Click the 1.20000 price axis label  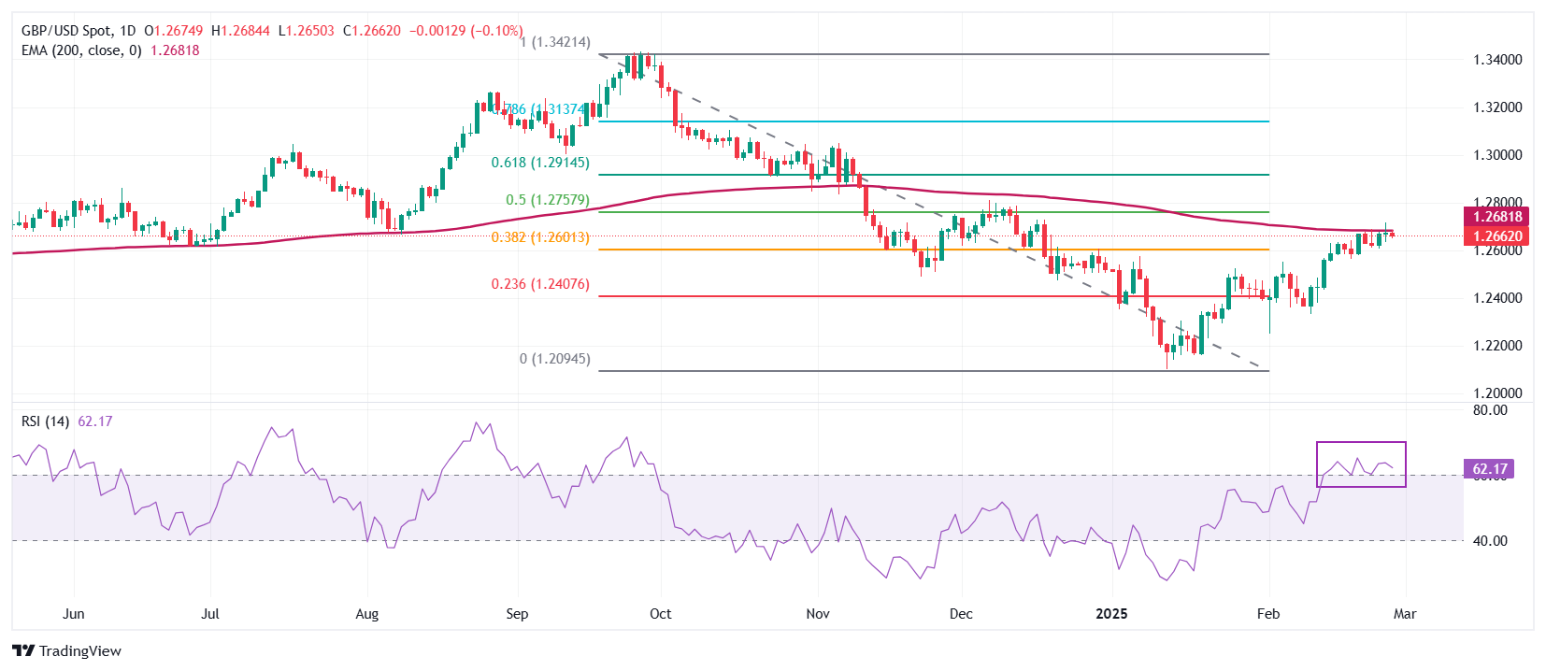tap(1497, 393)
